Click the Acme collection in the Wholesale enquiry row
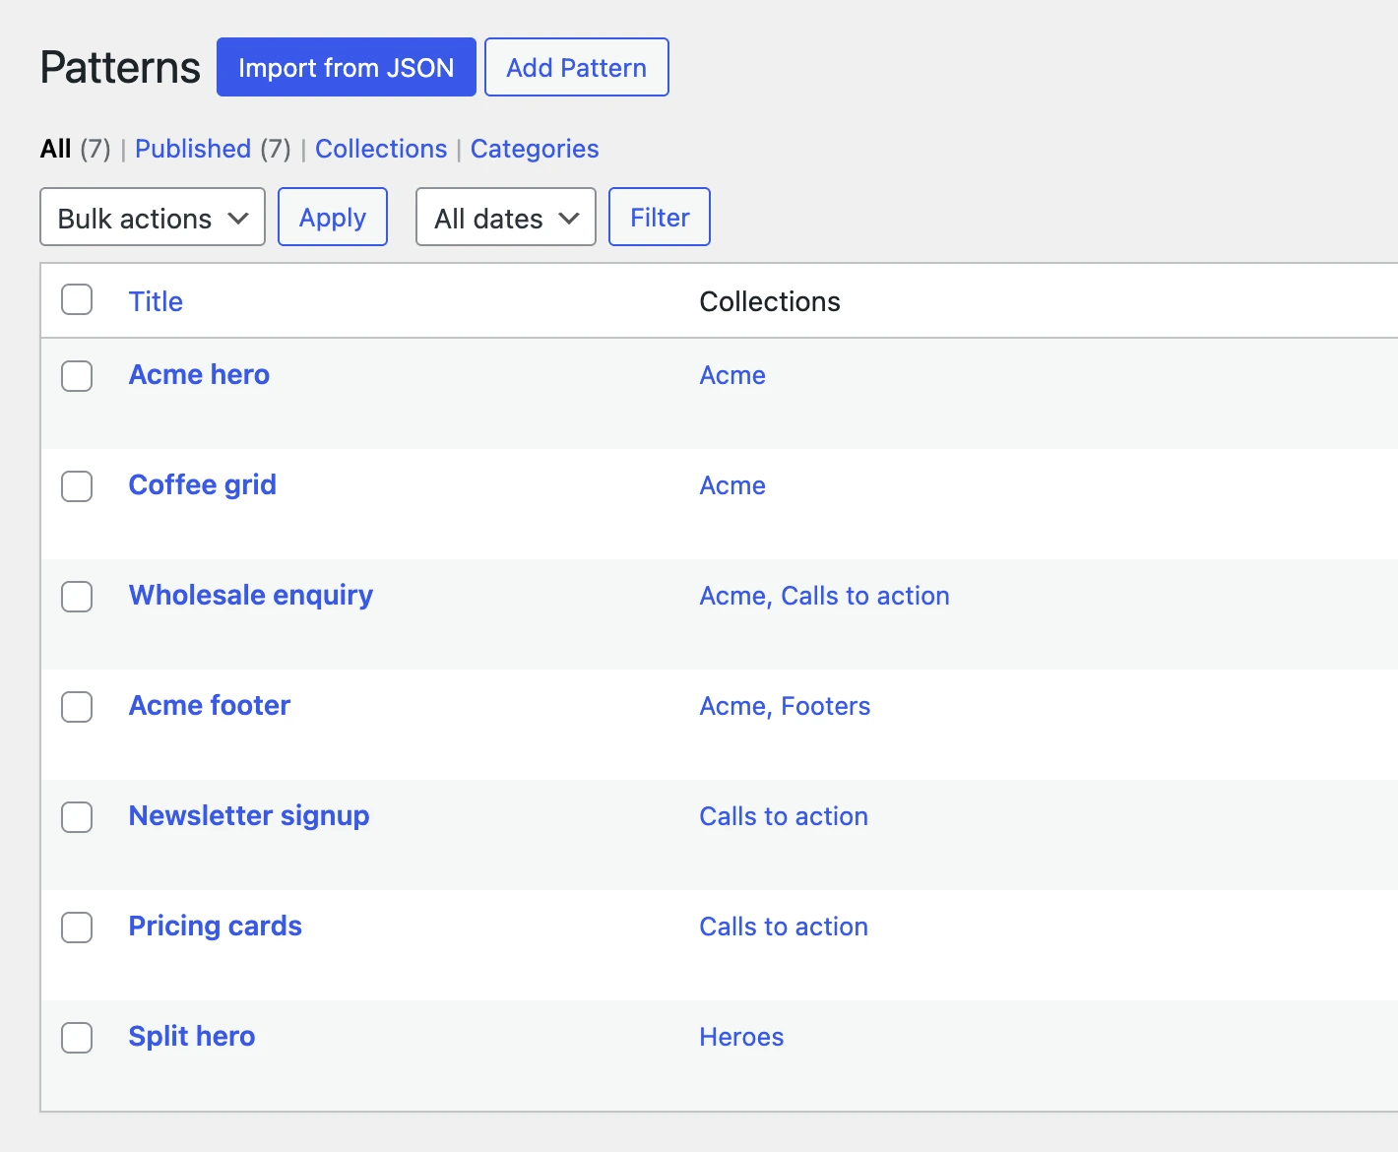 pyautogui.click(x=732, y=596)
